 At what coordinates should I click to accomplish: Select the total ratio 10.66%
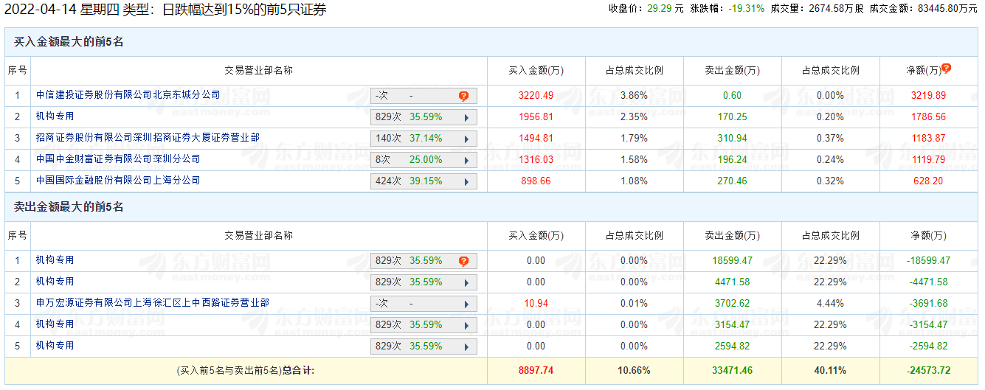(x=634, y=371)
